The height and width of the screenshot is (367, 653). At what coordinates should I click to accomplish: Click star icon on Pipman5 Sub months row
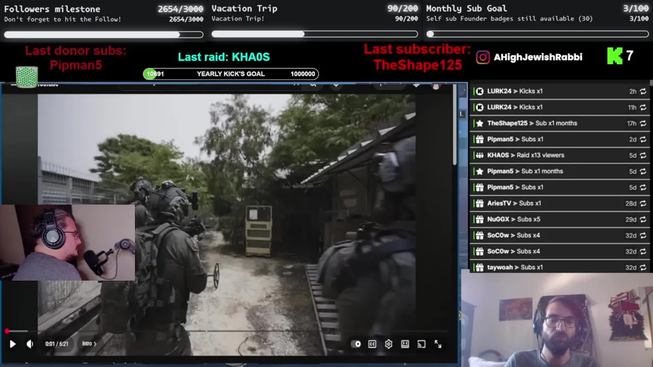480,171
